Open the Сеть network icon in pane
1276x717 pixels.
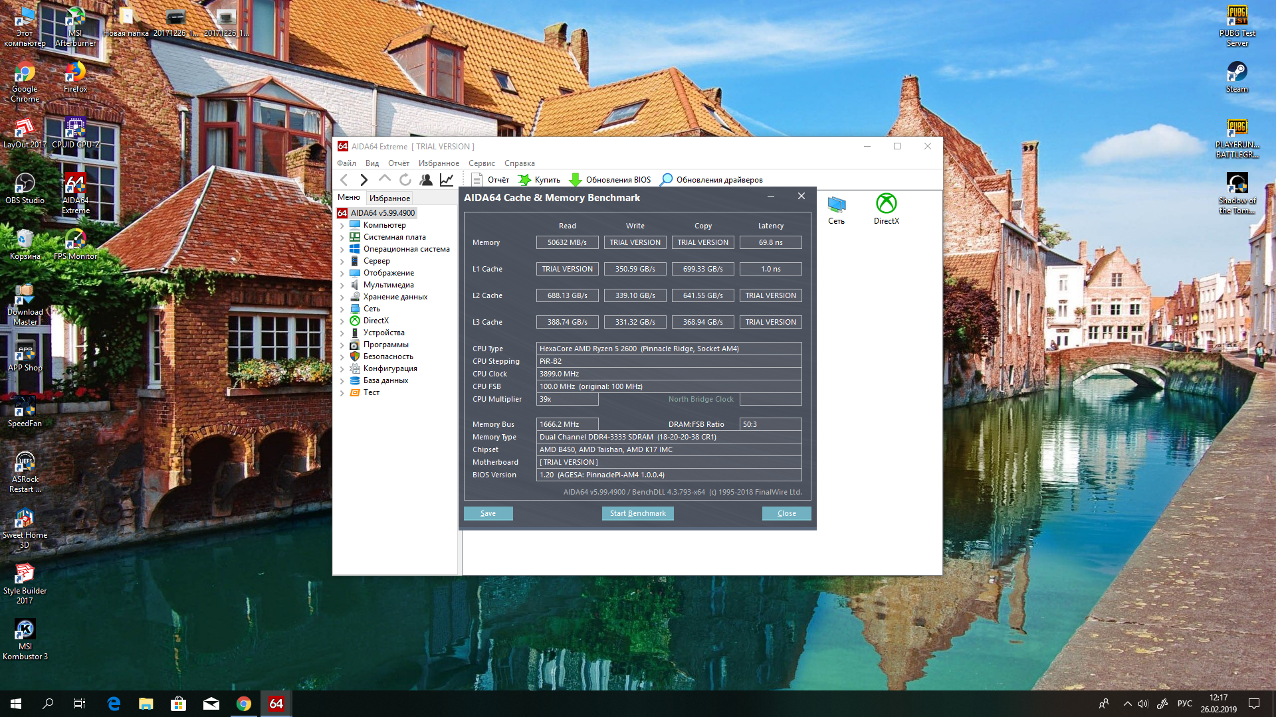click(x=836, y=204)
